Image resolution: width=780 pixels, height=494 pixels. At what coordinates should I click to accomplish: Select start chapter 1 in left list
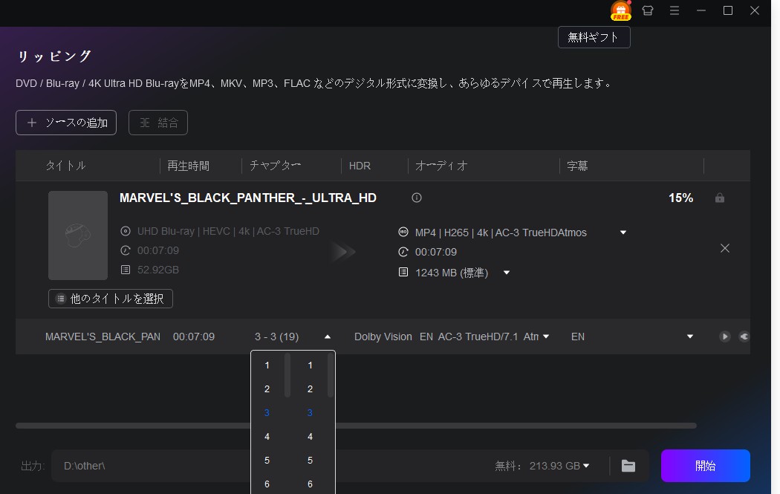[x=267, y=365]
